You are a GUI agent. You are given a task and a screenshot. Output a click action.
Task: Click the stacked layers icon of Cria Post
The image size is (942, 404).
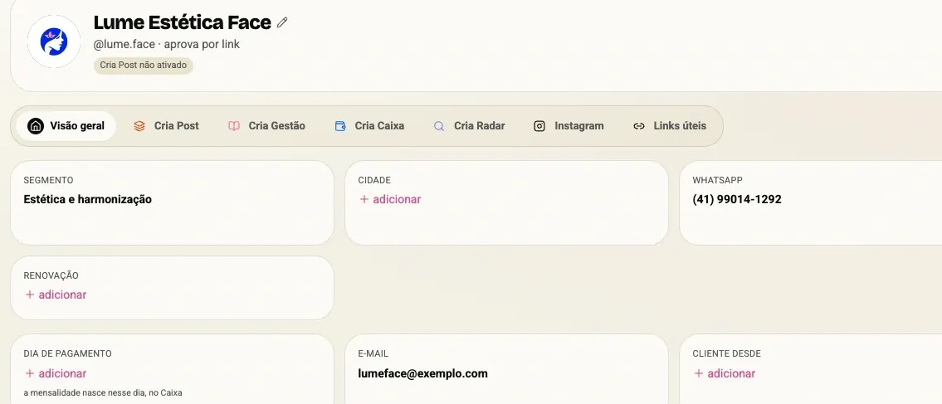click(139, 126)
